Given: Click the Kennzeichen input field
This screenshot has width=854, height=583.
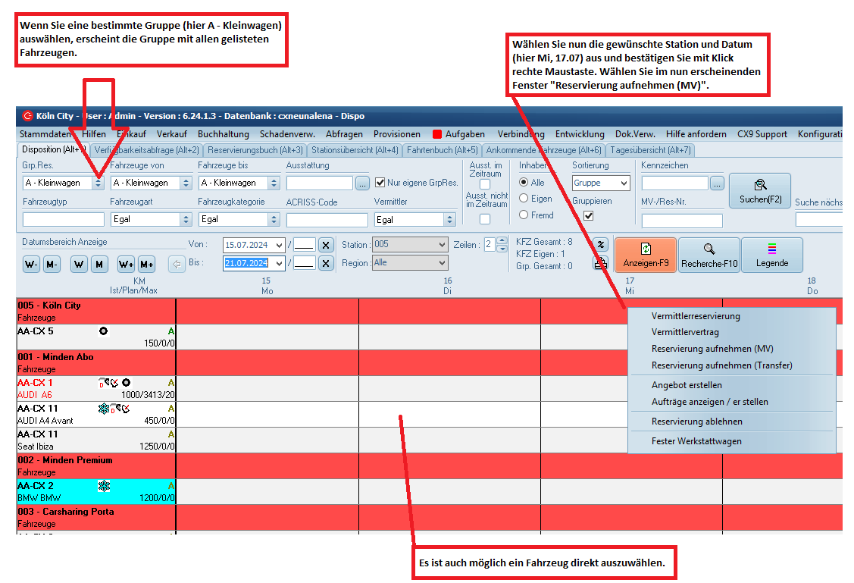Looking at the screenshot, I should click(x=674, y=183).
